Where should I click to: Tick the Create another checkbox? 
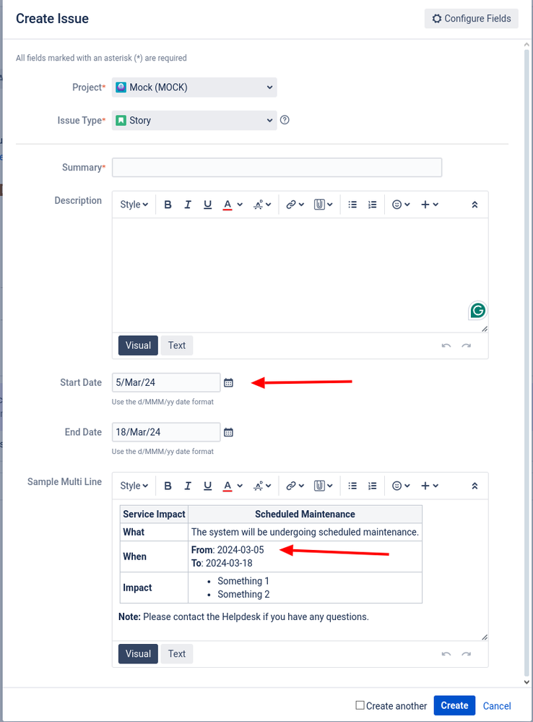click(360, 705)
